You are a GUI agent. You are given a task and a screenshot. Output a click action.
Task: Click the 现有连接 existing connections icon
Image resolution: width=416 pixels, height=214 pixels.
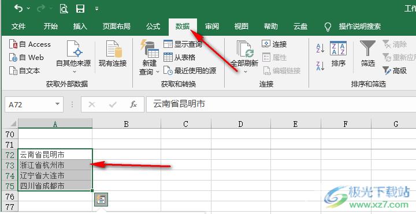(113, 54)
